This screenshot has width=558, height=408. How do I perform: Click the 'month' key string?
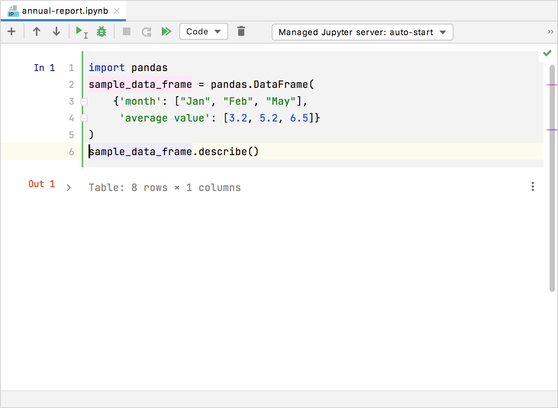140,101
